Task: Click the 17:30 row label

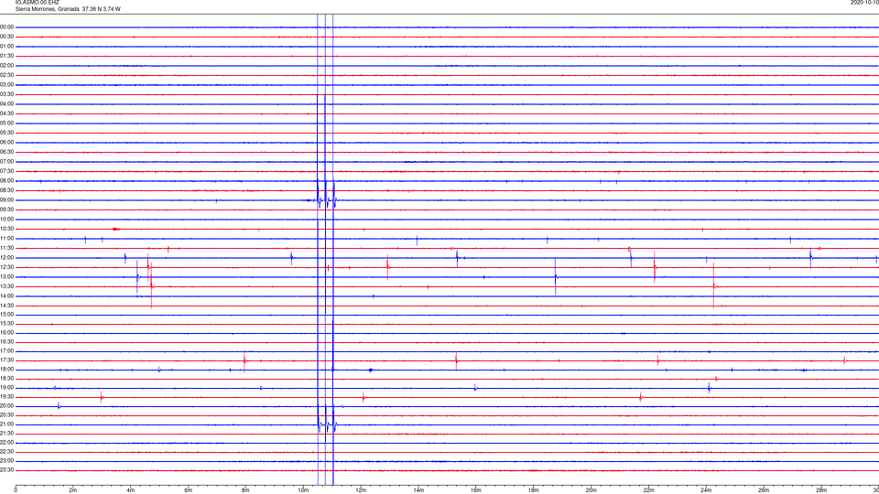Action: (7, 360)
